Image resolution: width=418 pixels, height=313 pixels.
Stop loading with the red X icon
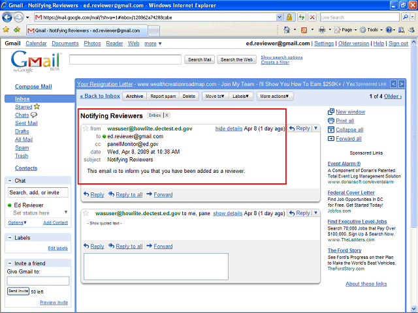pos(312,18)
